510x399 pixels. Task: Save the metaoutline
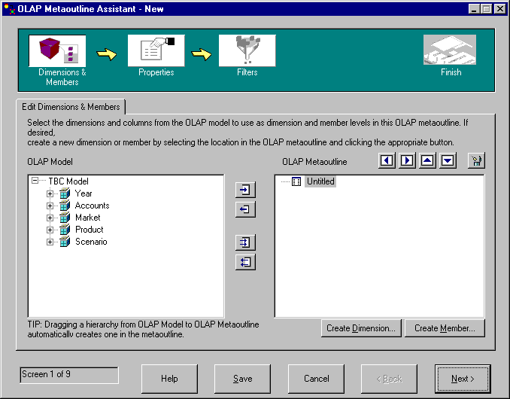(x=243, y=379)
